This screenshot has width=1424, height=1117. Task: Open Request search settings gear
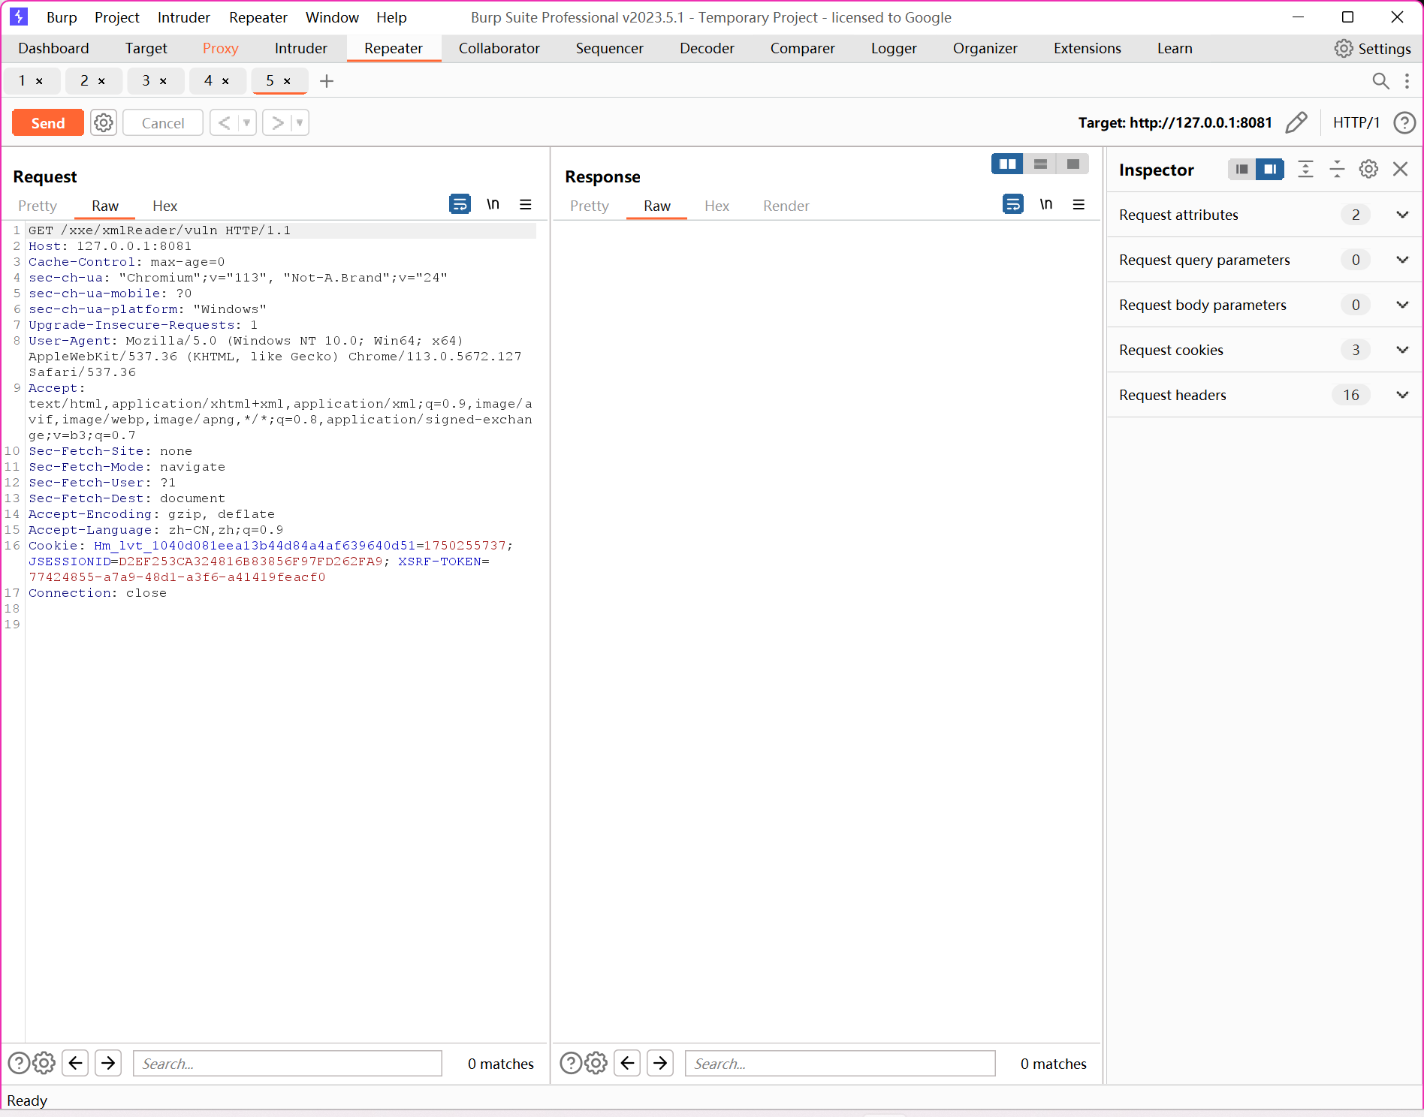(x=44, y=1063)
